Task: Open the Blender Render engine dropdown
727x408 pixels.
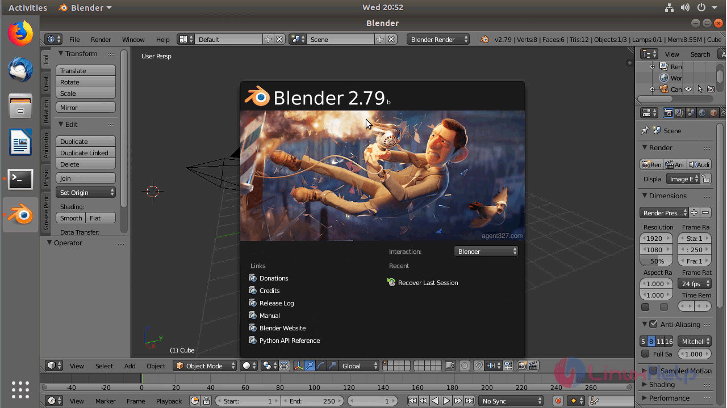Action: (x=438, y=39)
